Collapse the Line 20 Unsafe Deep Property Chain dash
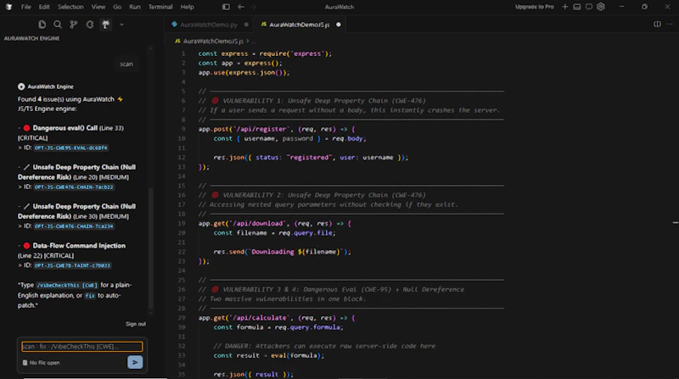The image size is (679, 379). point(20,167)
